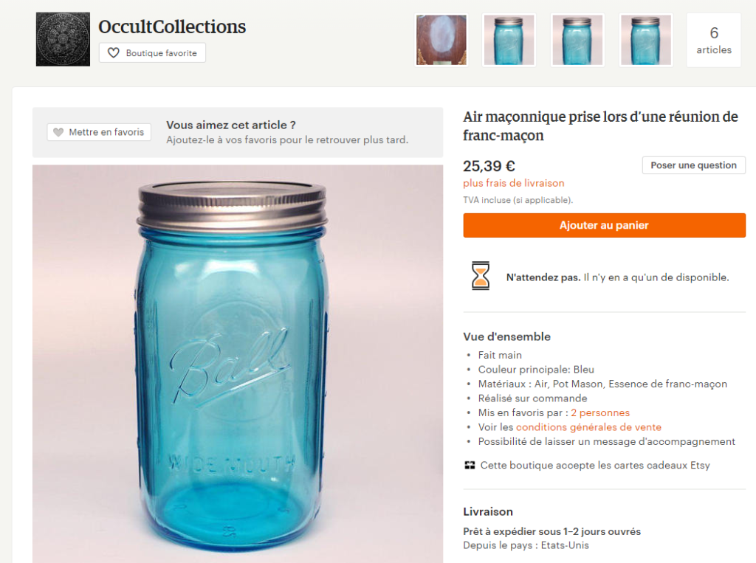756x563 pixels.
Task: Toggle Mettre en favoris for this item
Action: tap(99, 132)
